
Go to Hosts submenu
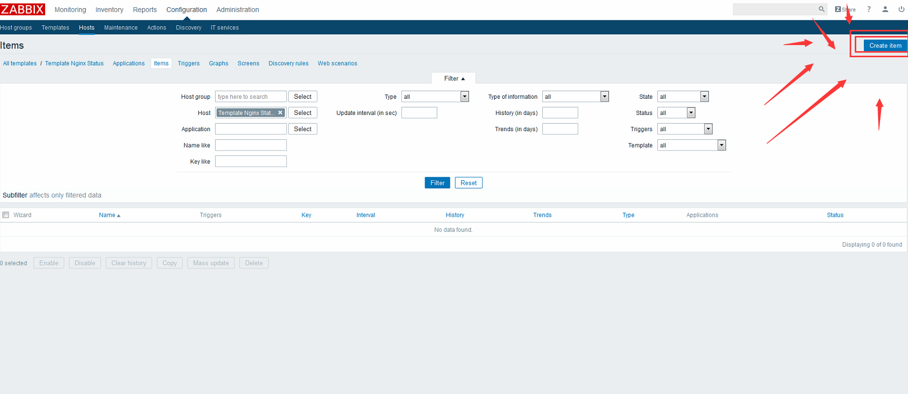click(87, 28)
